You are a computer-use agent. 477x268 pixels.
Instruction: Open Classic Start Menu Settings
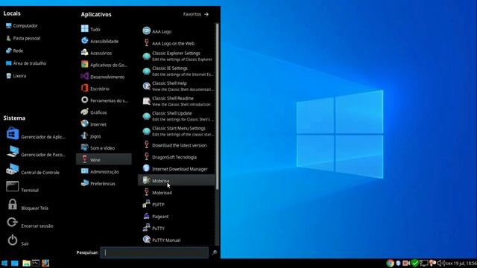tap(177, 131)
